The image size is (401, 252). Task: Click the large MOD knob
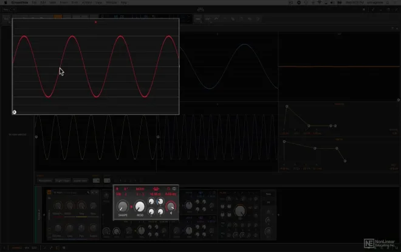coord(140,206)
